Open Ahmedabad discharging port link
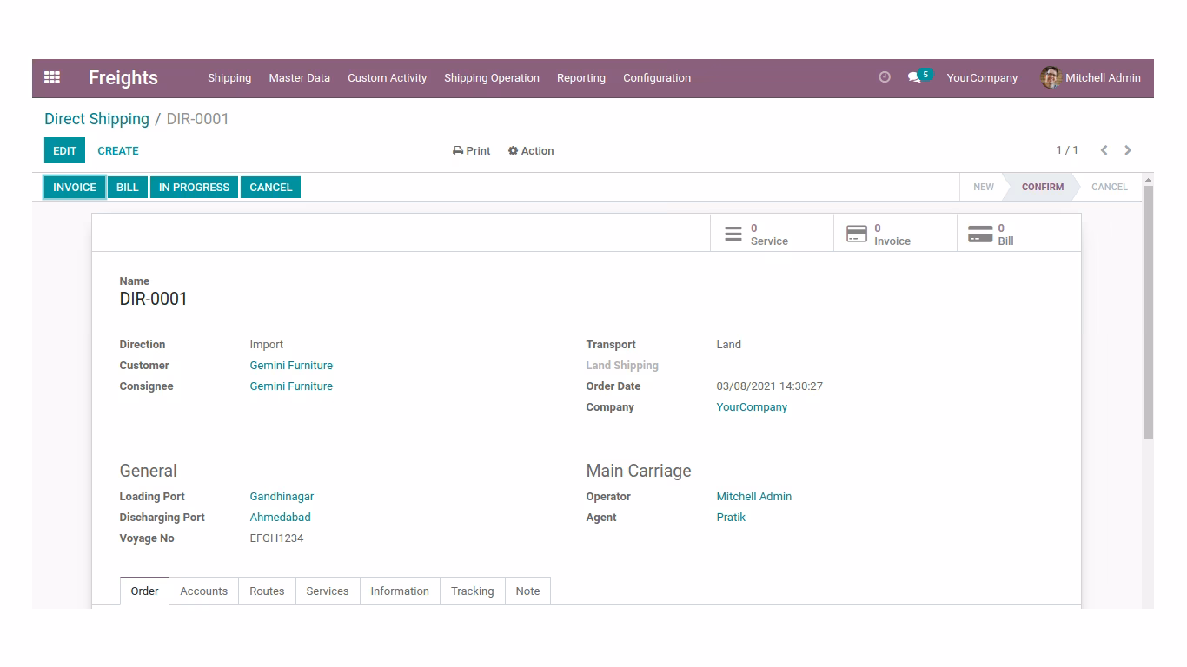This screenshot has width=1187, height=667. [x=280, y=518]
